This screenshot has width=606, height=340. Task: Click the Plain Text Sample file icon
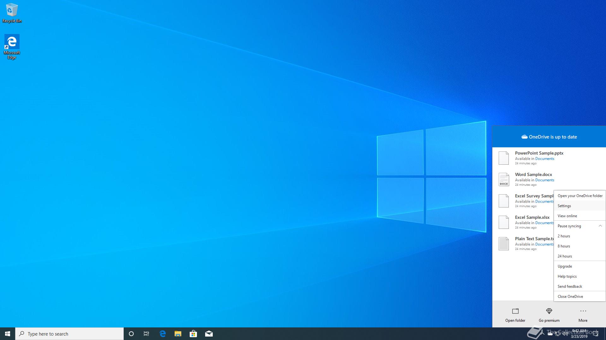pyautogui.click(x=504, y=244)
